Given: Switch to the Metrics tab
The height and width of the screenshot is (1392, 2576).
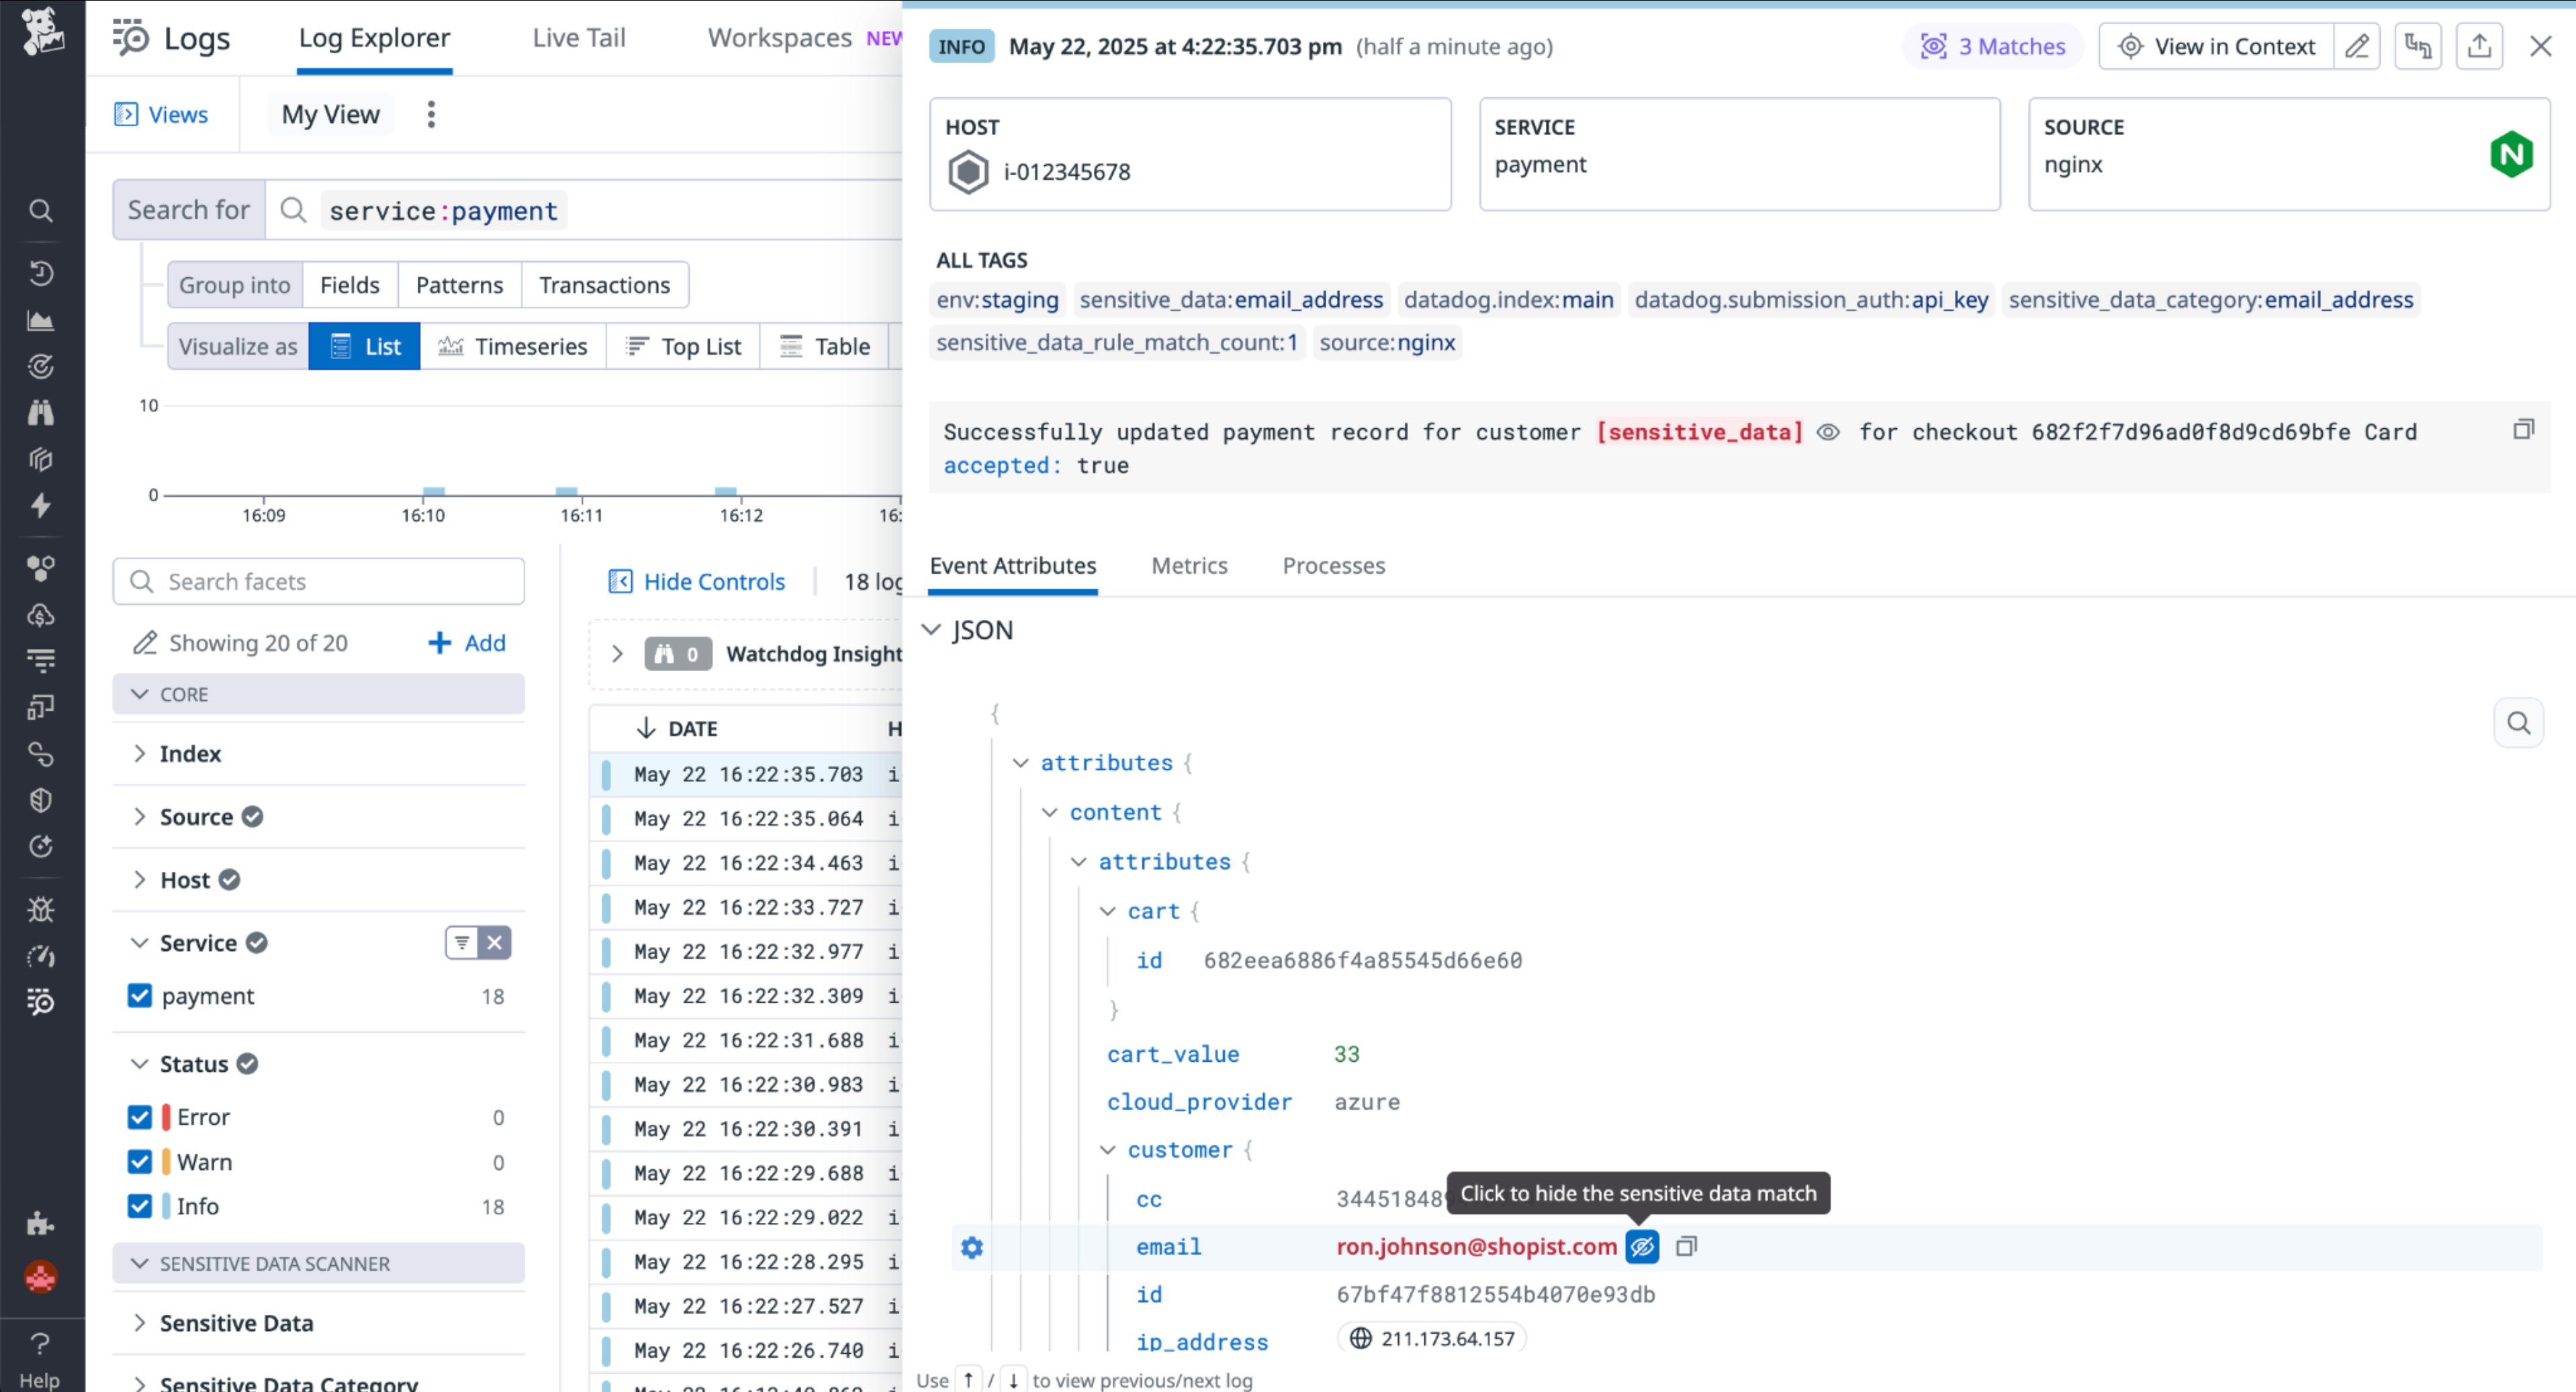Looking at the screenshot, I should [1189, 566].
